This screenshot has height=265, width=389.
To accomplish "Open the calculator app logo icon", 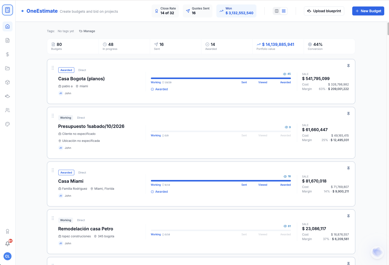I will [x=8, y=10].
